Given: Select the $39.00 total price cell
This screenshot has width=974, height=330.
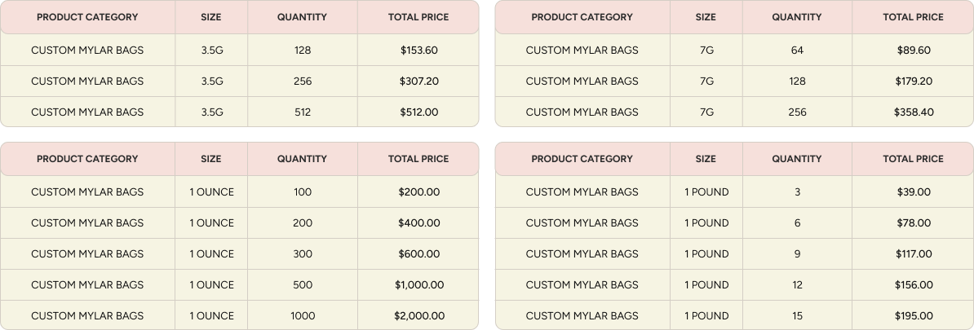Looking at the screenshot, I should [913, 192].
